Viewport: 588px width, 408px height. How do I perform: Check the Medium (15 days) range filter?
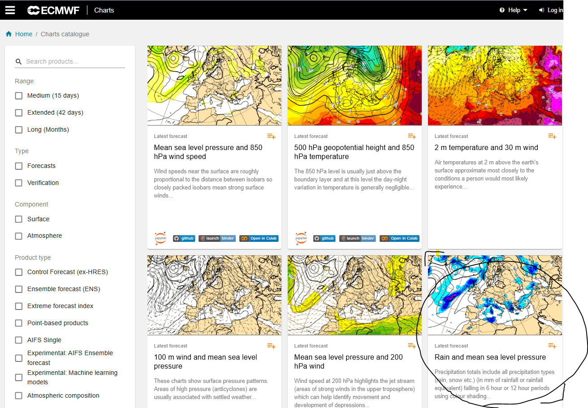click(x=19, y=96)
